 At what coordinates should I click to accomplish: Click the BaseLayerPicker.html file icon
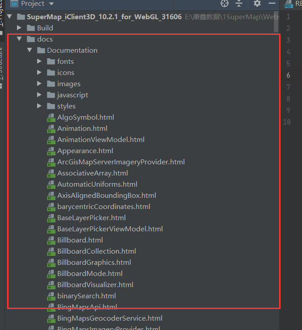(x=51, y=218)
